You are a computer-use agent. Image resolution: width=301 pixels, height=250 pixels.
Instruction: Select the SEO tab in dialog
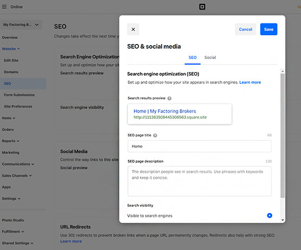click(x=193, y=58)
